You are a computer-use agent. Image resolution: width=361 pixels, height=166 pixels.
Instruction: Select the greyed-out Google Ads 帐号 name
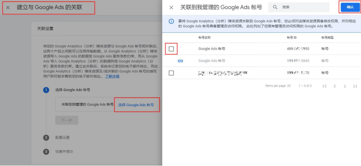[x=212, y=61]
